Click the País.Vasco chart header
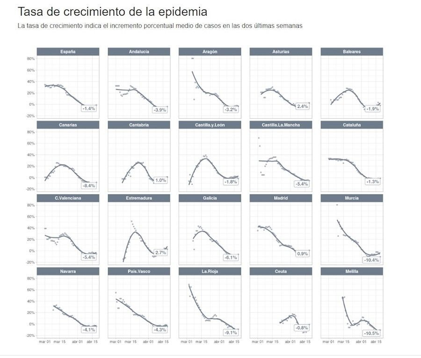Image resolution: width=421 pixels, height=358 pixels. [138, 271]
